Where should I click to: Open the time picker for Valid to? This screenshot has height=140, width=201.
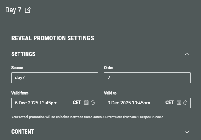click(x=185, y=103)
